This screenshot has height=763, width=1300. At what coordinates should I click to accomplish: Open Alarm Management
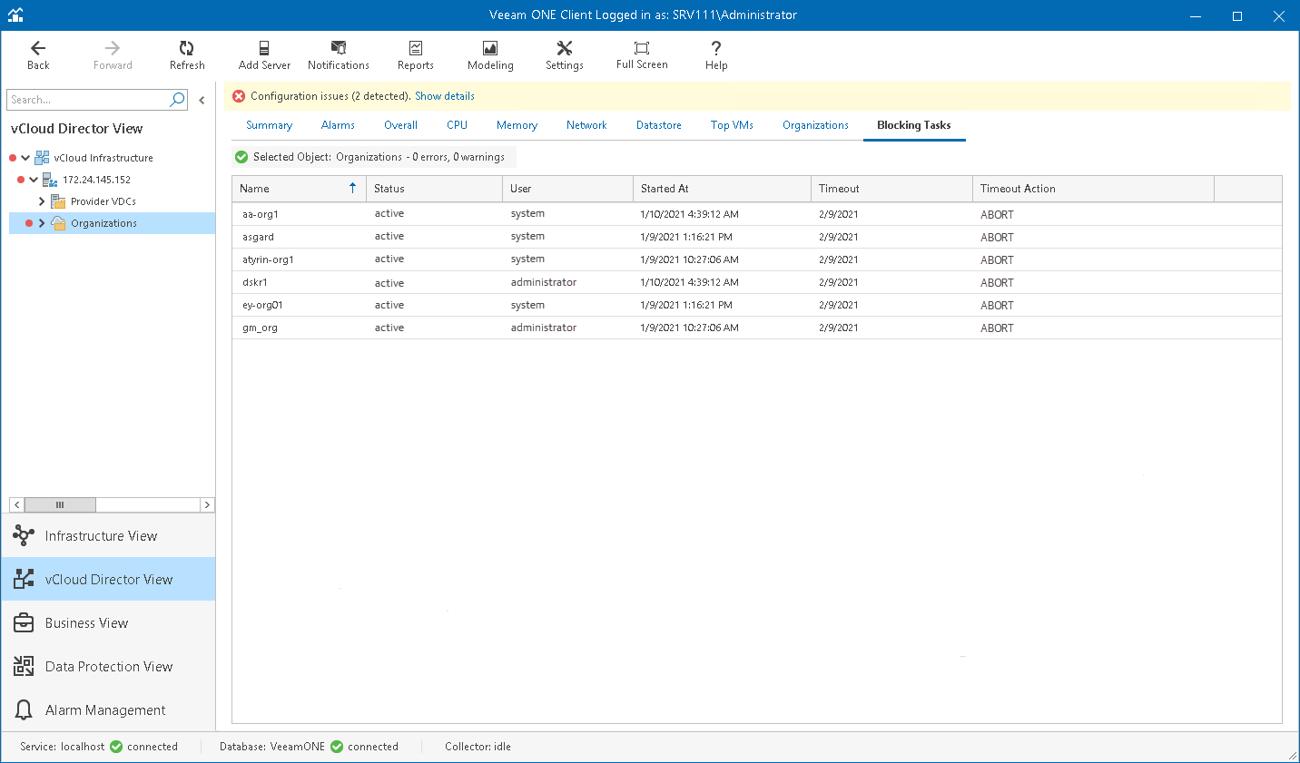(x=109, y=710)
